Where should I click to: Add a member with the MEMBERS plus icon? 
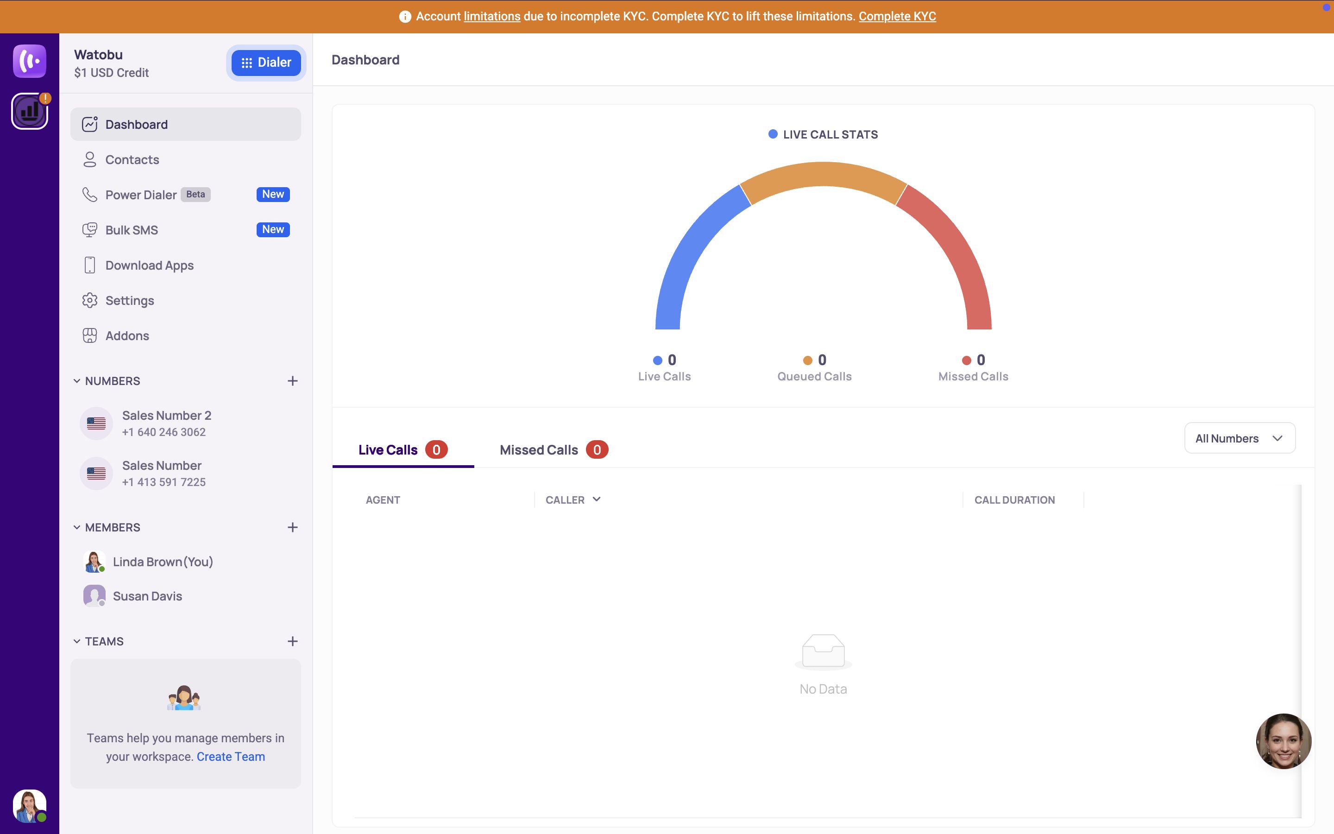pyautogui.click(x=293, y=527)
